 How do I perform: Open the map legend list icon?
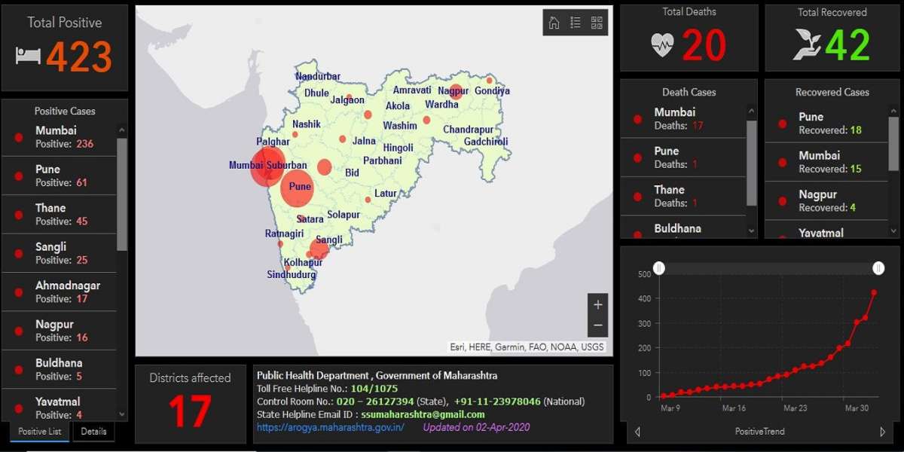click(576, 23)
